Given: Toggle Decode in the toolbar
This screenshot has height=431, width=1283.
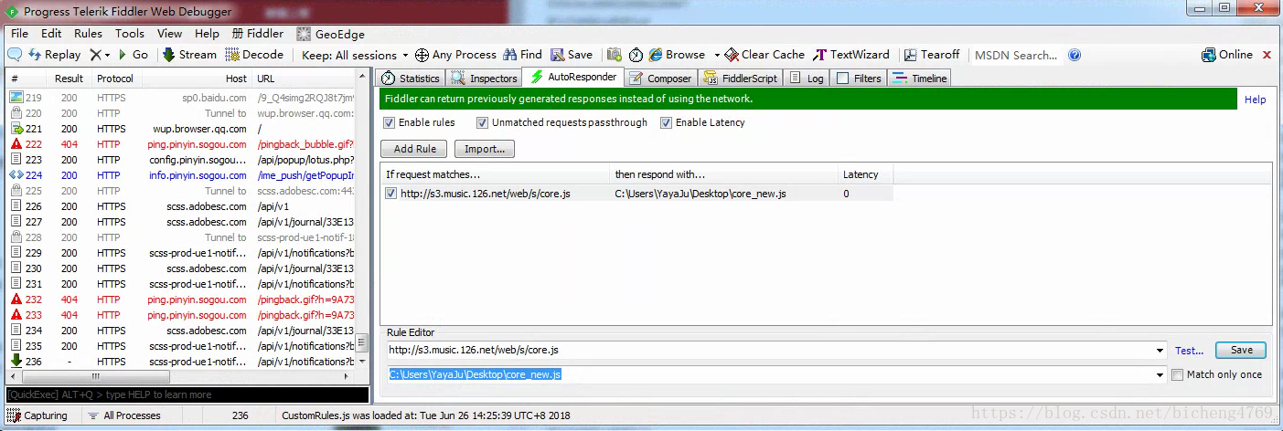Looking at the screenshot, I should tap(255, 55).
